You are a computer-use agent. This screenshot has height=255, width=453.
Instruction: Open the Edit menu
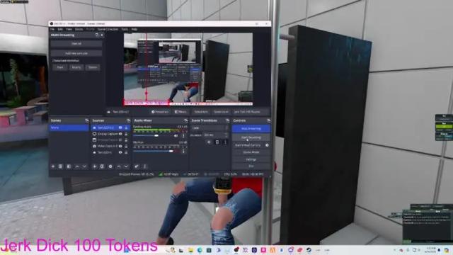[60, 29]
